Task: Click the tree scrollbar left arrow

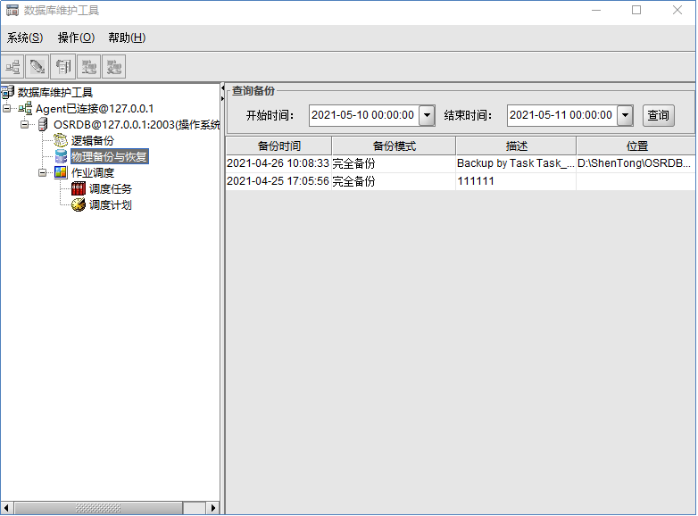Action: click(x=6, y=508)
